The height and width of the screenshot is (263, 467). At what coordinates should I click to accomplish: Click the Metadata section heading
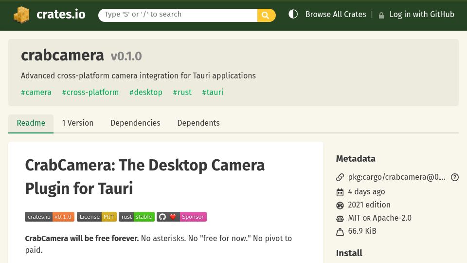[356, 159]
